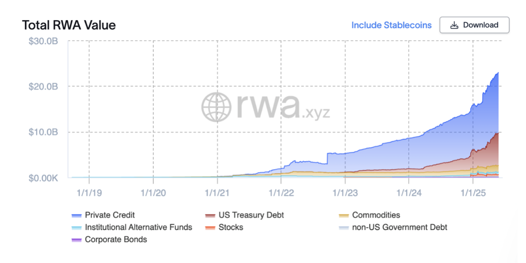Click the Private Credit blue legend swatch
Viewport: 526px width, 263px height.
pos(76,215)
